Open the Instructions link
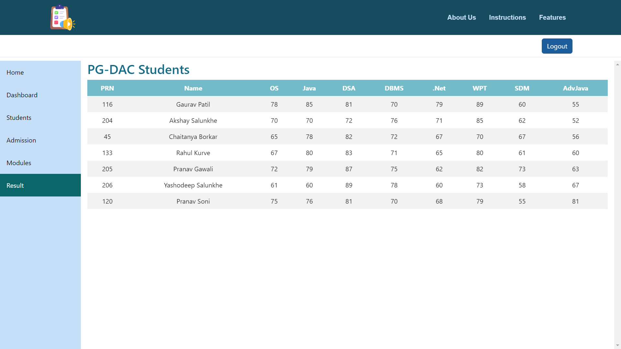The width and height of the screenshot is (621, 349). click(507, 17)
